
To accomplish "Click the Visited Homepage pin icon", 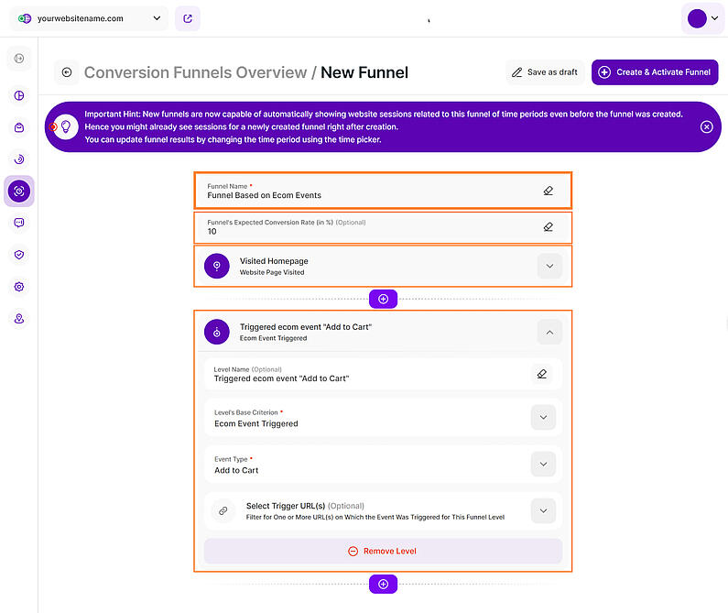I will 217,266.
